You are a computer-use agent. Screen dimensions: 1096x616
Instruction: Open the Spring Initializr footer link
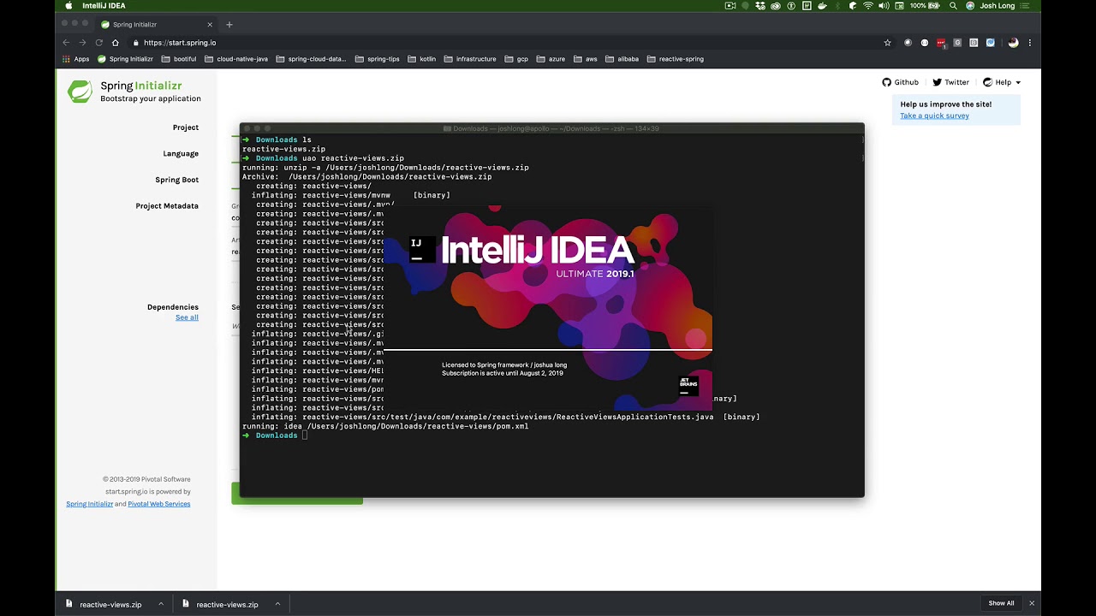tap(90, 504)
